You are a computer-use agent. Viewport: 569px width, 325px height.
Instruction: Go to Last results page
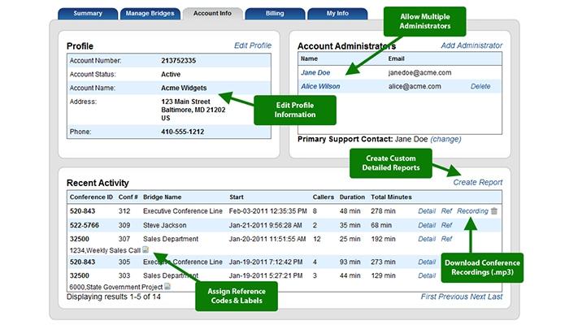495,297
